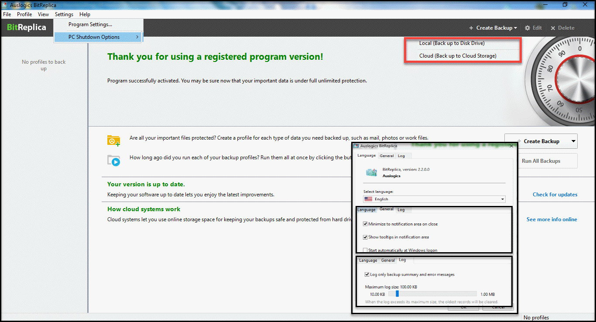Click the No profiles to back up text
Screen dimensions: 596x322
pyautogui.click(x=44, y=65)
